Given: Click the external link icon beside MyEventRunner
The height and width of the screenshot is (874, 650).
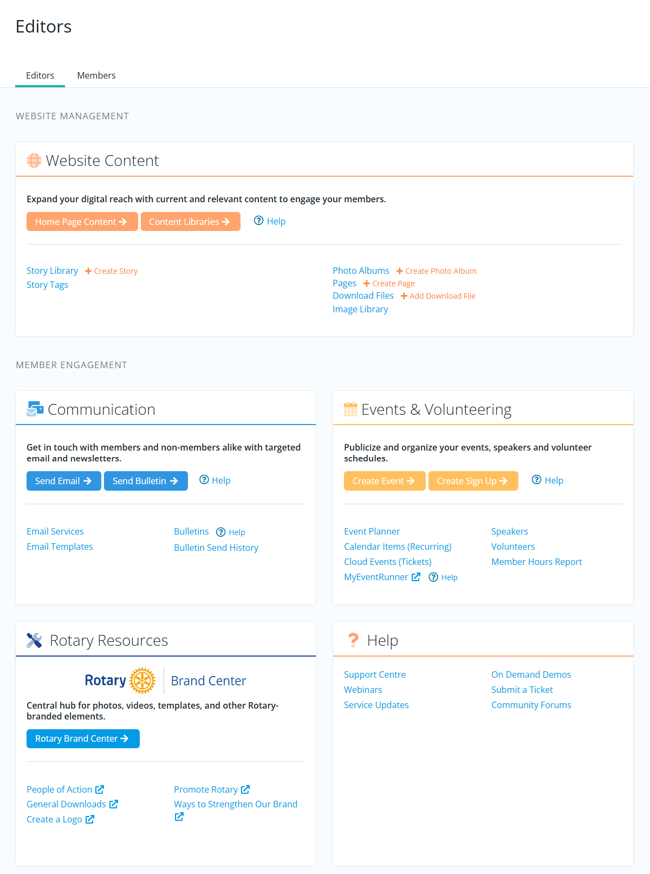Looking at the screenshot, I should click(x=415, y=577).
